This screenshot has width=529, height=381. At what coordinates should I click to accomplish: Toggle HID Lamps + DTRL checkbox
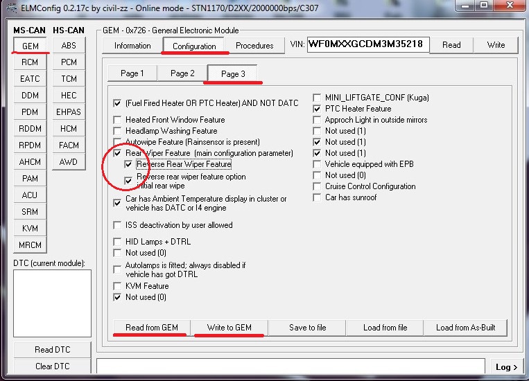coord(118,242)
